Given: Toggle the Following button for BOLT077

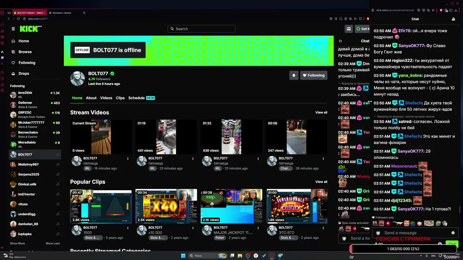Looking at the screenshot, I should click(x=314, y=75).
